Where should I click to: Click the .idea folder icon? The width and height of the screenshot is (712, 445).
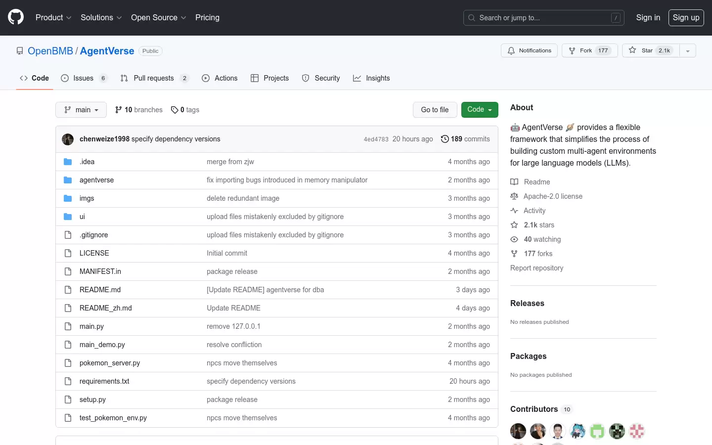68,162
